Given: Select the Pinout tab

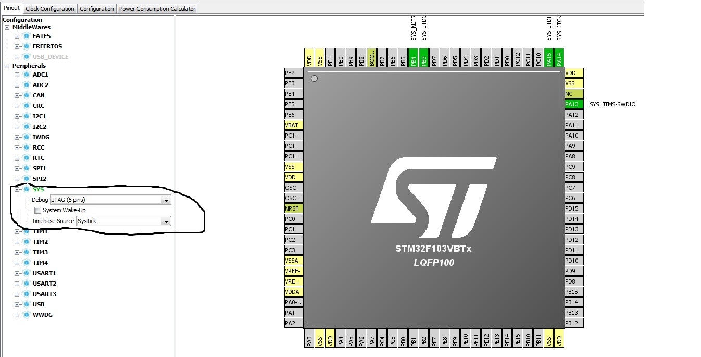Looking at the screenshot, I should click(x=11, y=8).
